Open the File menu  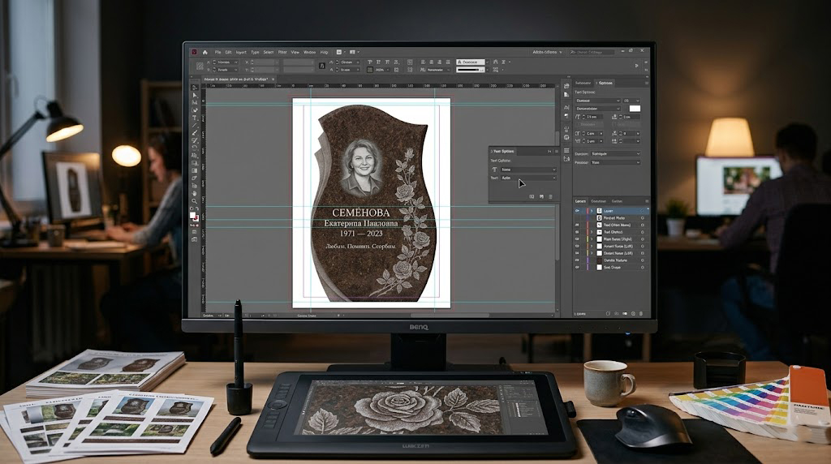click(x=217, y=52)
